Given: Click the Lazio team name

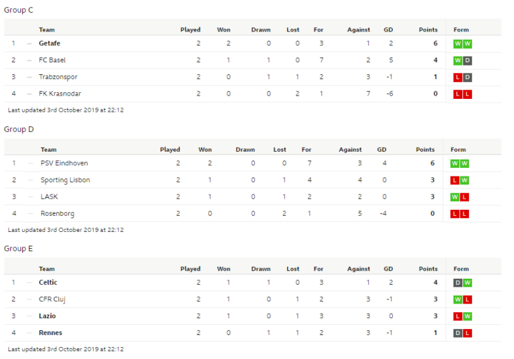Looking at the screenshot, I should tap(47, 316).
